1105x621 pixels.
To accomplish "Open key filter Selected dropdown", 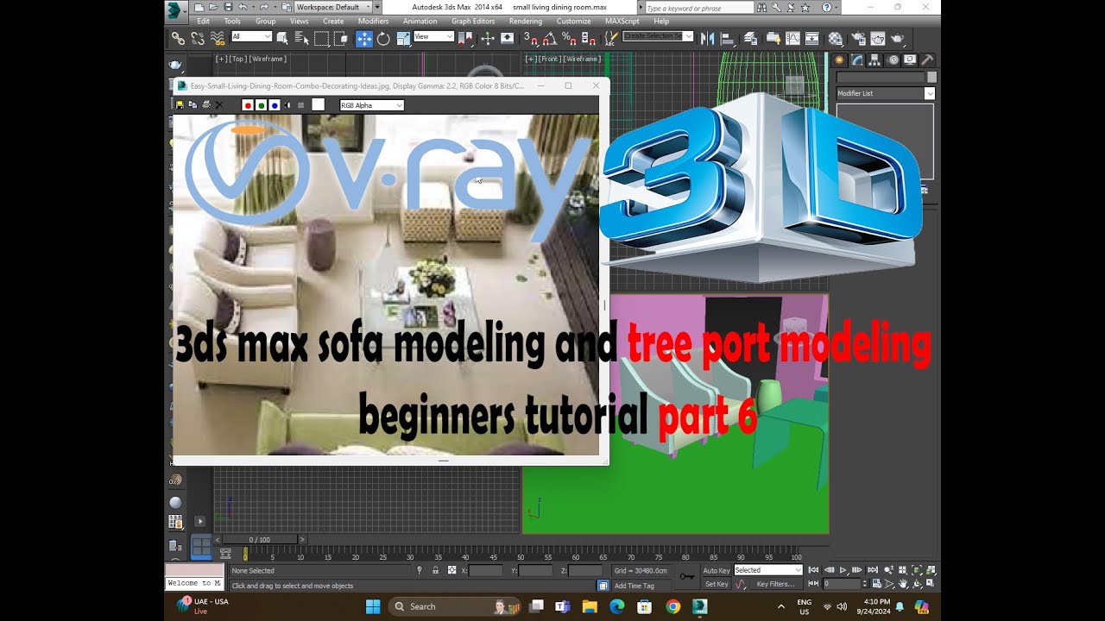I will [x=768, y=570].
